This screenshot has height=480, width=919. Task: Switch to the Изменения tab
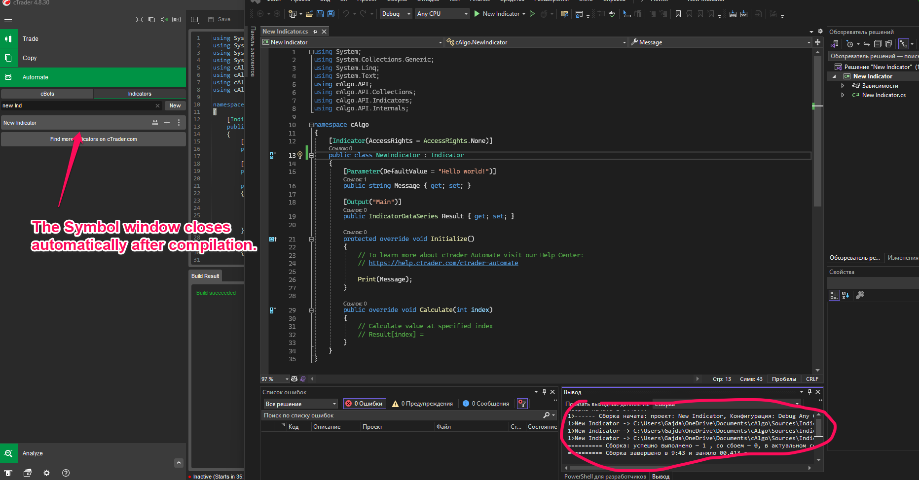pyautogui.click(x=902, y=258)
